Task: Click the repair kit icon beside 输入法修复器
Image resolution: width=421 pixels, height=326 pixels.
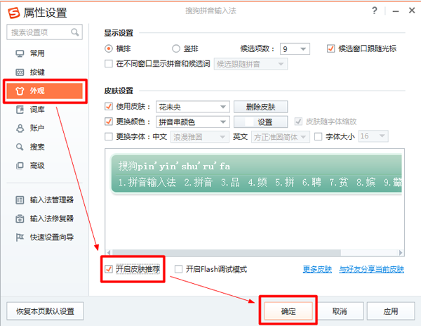Action: [x=20, y=219]
